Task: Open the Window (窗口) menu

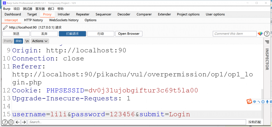Action: pyautogui.click(x=51, y=9)
